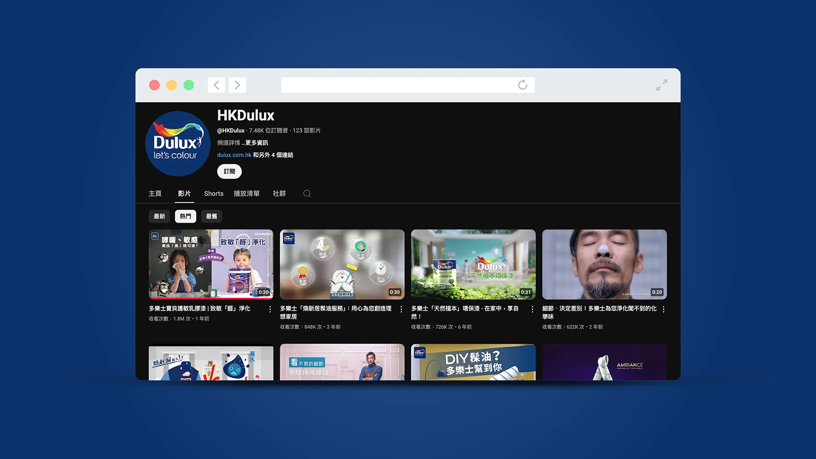
Task: Open the 天然植本環保漆 video thumbnail
Action: pos(473,264)
